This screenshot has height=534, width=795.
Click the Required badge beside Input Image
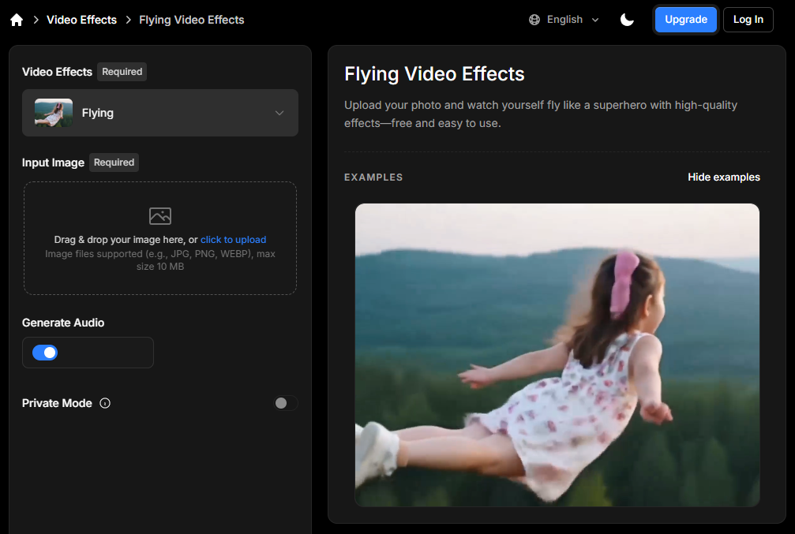pos(114,162)
